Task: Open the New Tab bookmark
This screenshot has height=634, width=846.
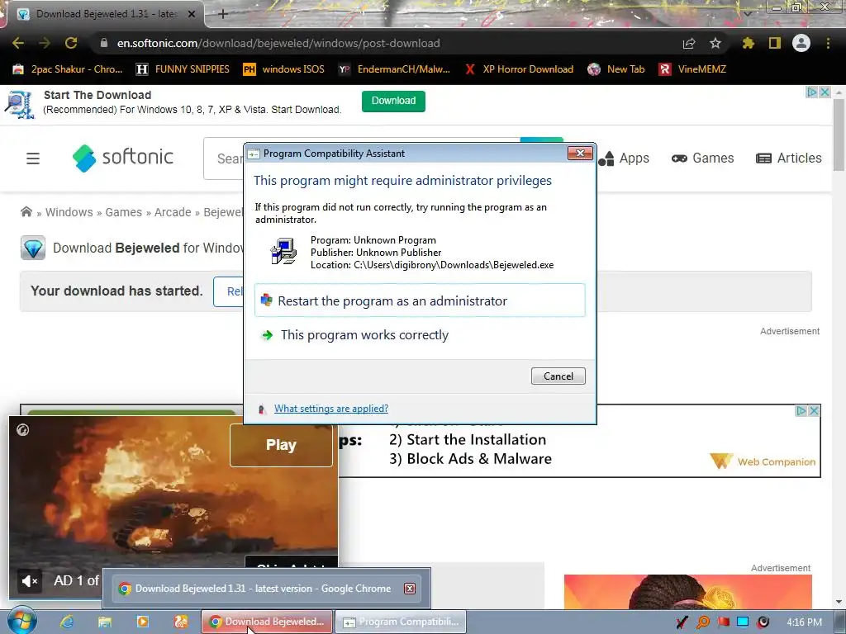Action: click(616, 69)
